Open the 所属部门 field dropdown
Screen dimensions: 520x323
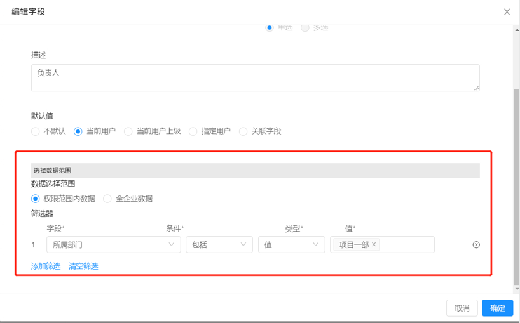tap(113, 244)
